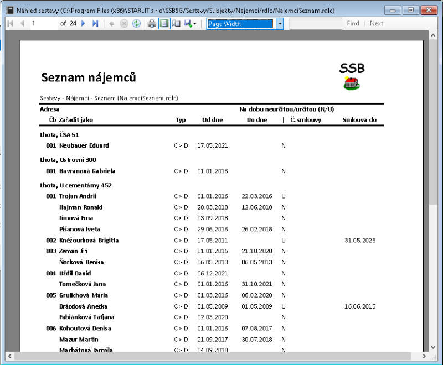The width and height of the screenshot is (443, 365).
Task: Click the Next search result link
Action: [x=377, y=24]
